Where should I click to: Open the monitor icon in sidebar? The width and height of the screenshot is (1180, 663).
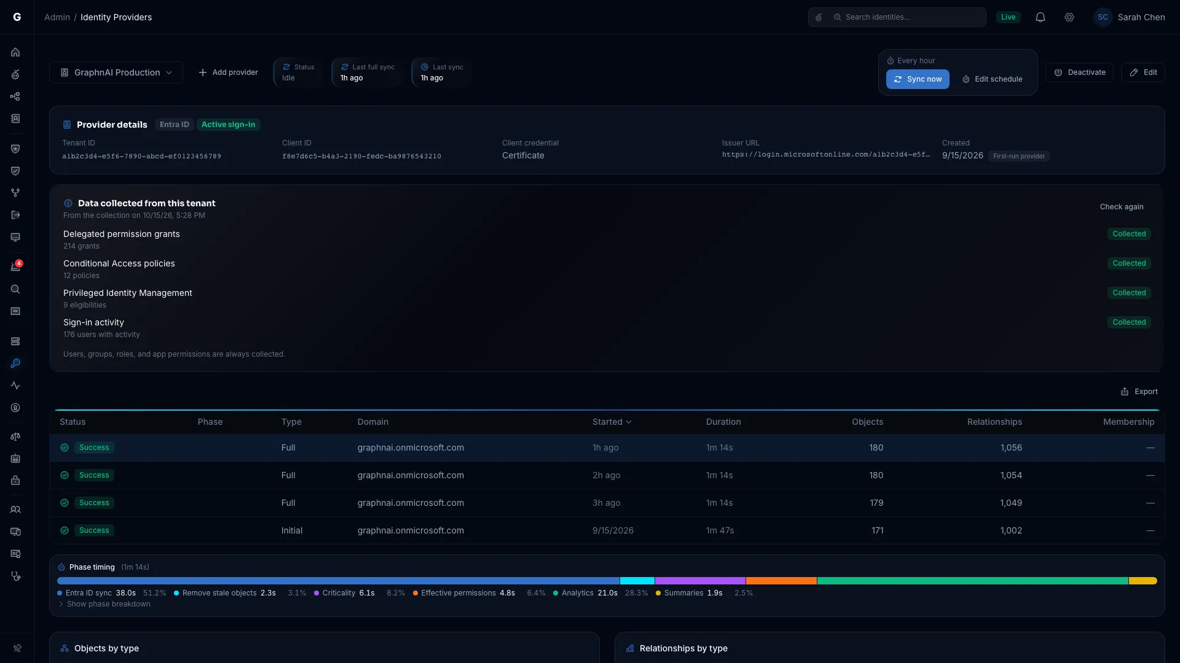(x=15, y=237)
